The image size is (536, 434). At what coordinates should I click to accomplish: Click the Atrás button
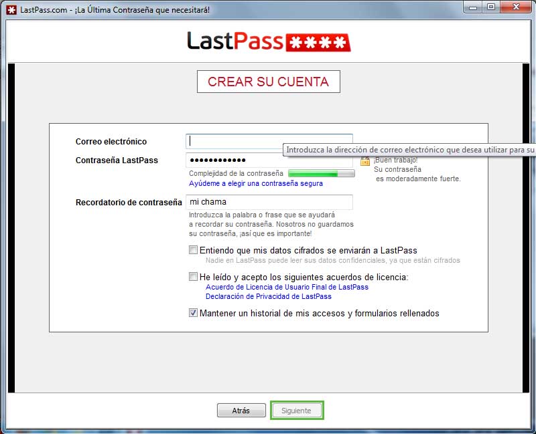pos(241,411)
